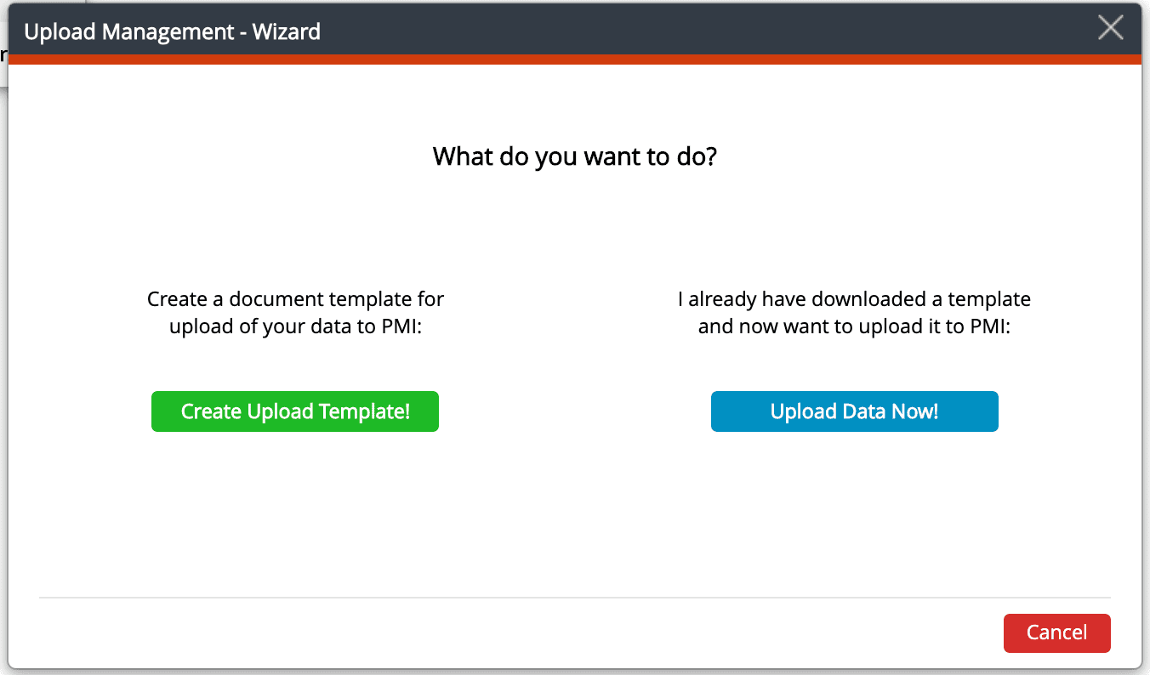Click the 'Upload Management - Wizard' title text

pyautogui.click(x=173, y=32)
